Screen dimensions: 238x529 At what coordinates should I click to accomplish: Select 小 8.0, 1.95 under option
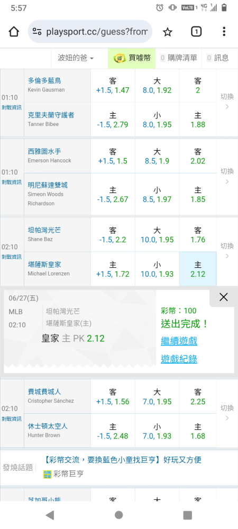click(x=157, y=120)
